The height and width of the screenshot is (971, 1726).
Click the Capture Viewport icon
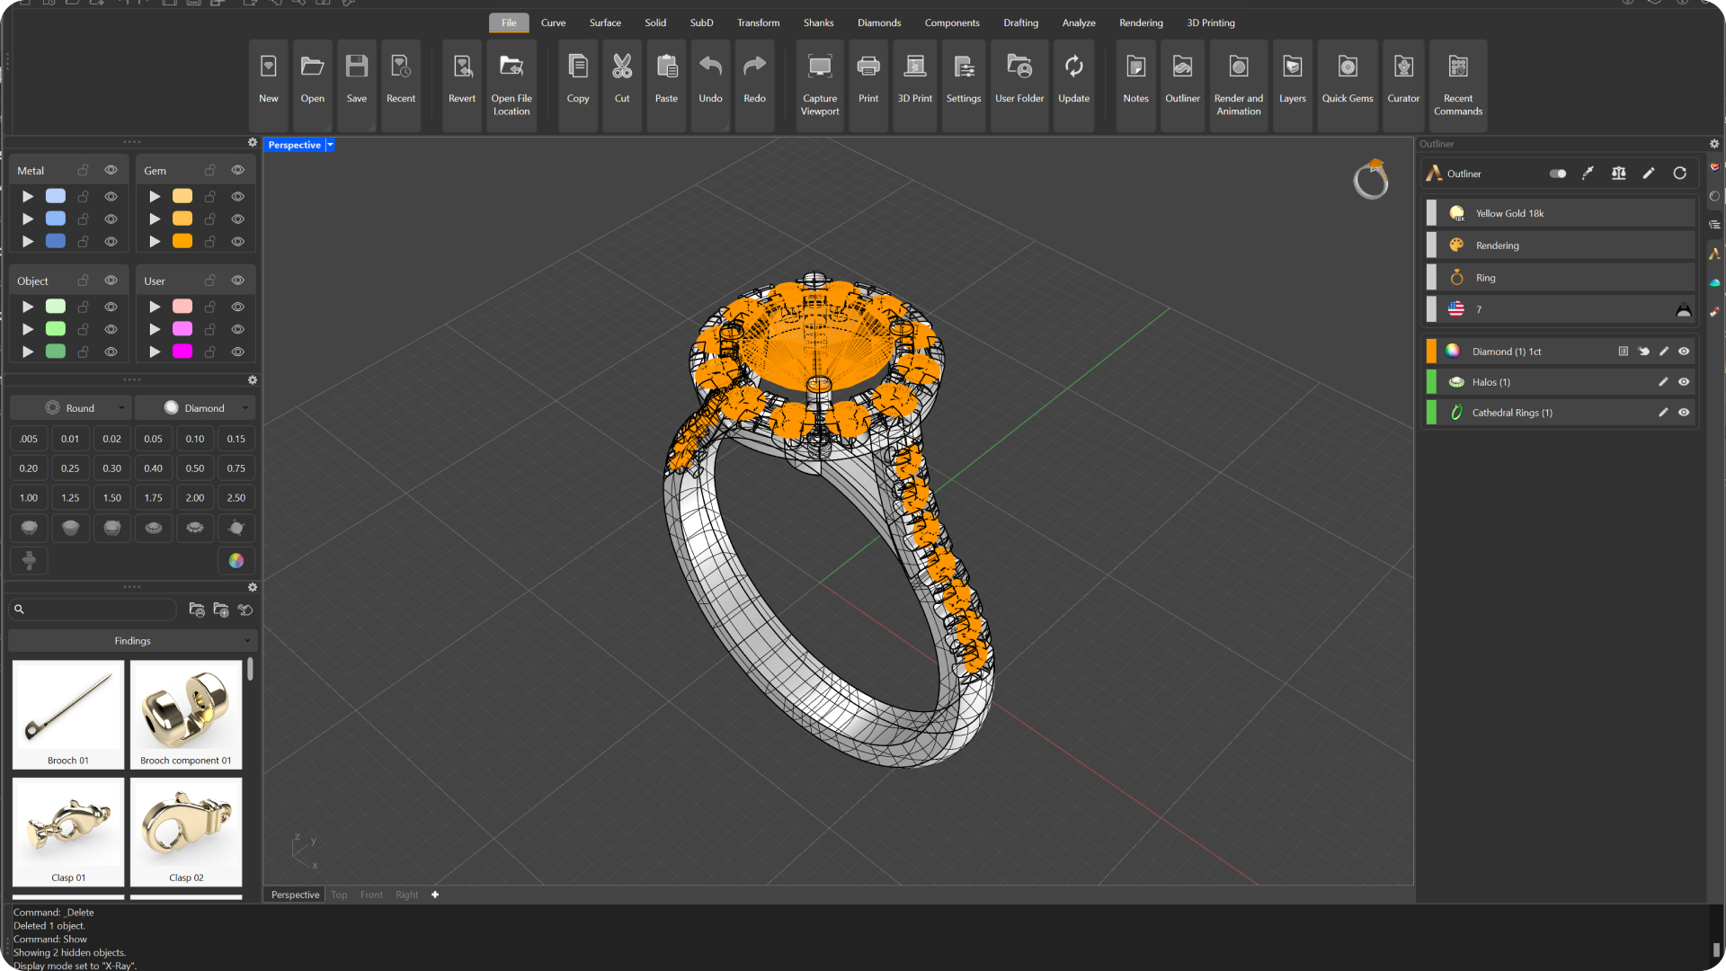[x=819, y=67]
